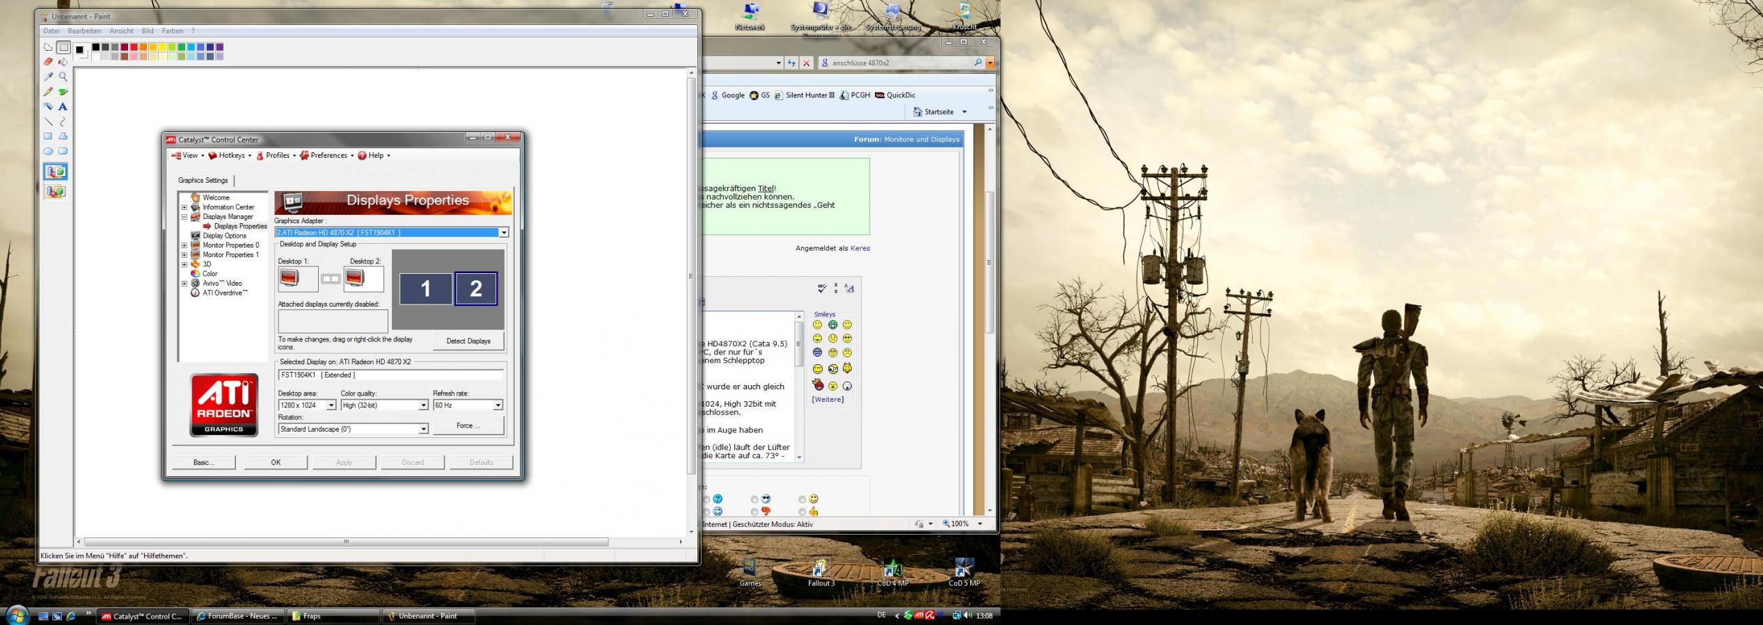Select the blue grinning smiley post icon radio

tap(706, 512)
